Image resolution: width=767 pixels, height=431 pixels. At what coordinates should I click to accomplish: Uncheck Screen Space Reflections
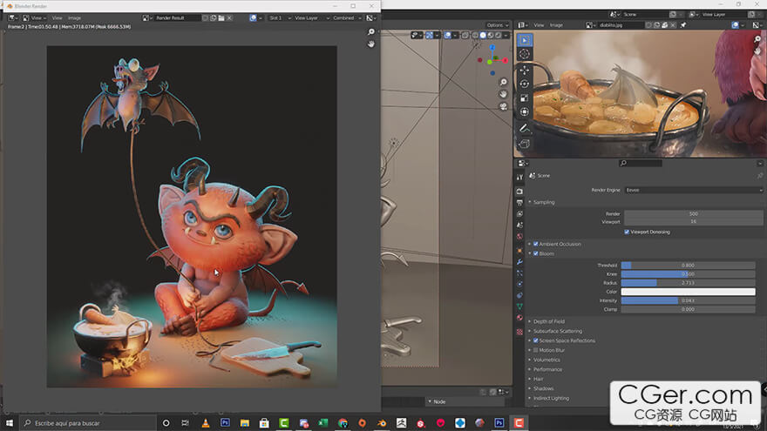point(536,340)
